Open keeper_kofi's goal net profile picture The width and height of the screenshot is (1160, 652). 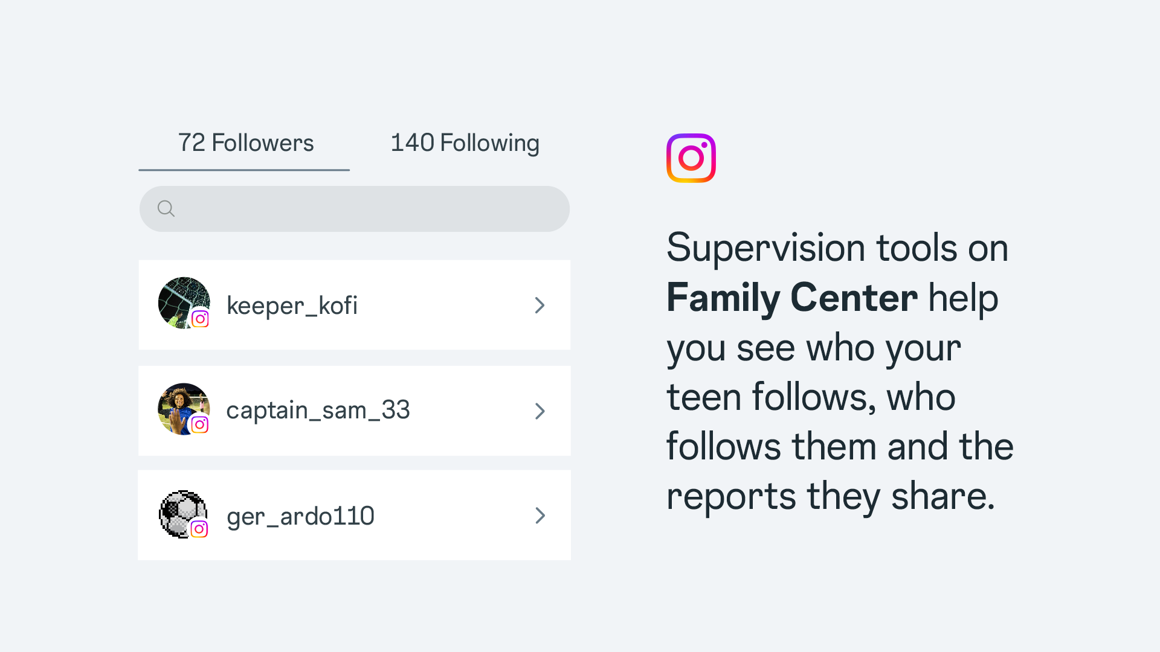click(x=179, y=299)
